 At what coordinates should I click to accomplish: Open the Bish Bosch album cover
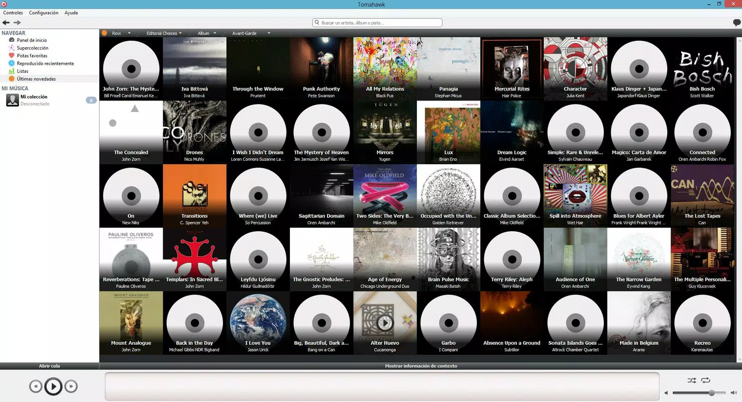click(702, 69)
